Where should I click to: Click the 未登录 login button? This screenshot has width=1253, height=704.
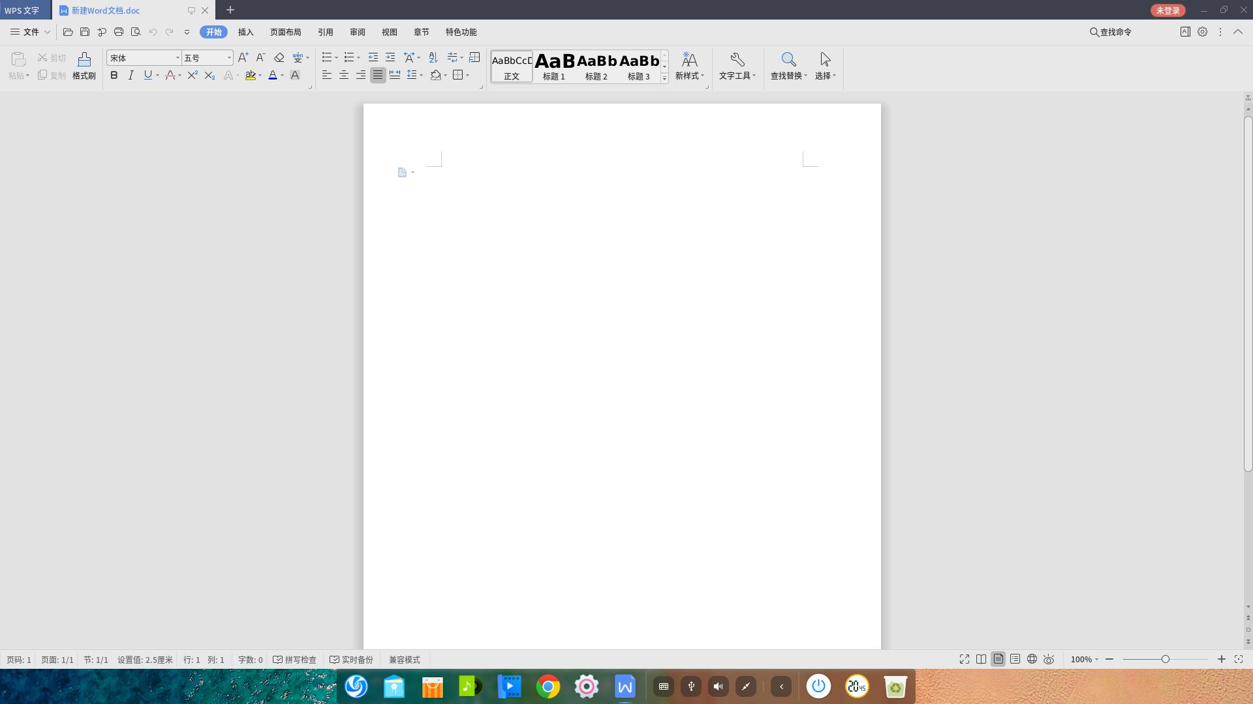point(1168,10)
